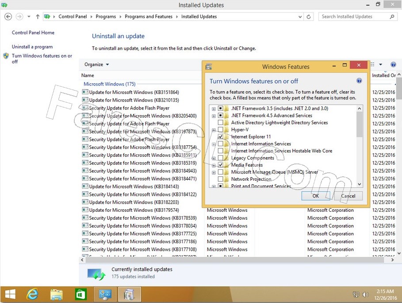The image size is (402, 303).
Task: Expand Microsoft Message Queue (MSMQ) Server node
Action: point(214,173)
